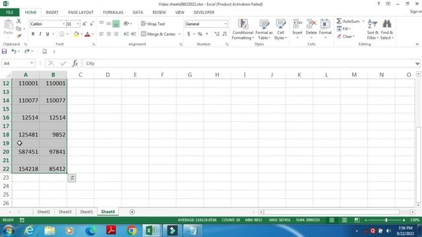The image size is (422, 237).
Task: Switch to Page Layout view icon
Action: (344, 220)
